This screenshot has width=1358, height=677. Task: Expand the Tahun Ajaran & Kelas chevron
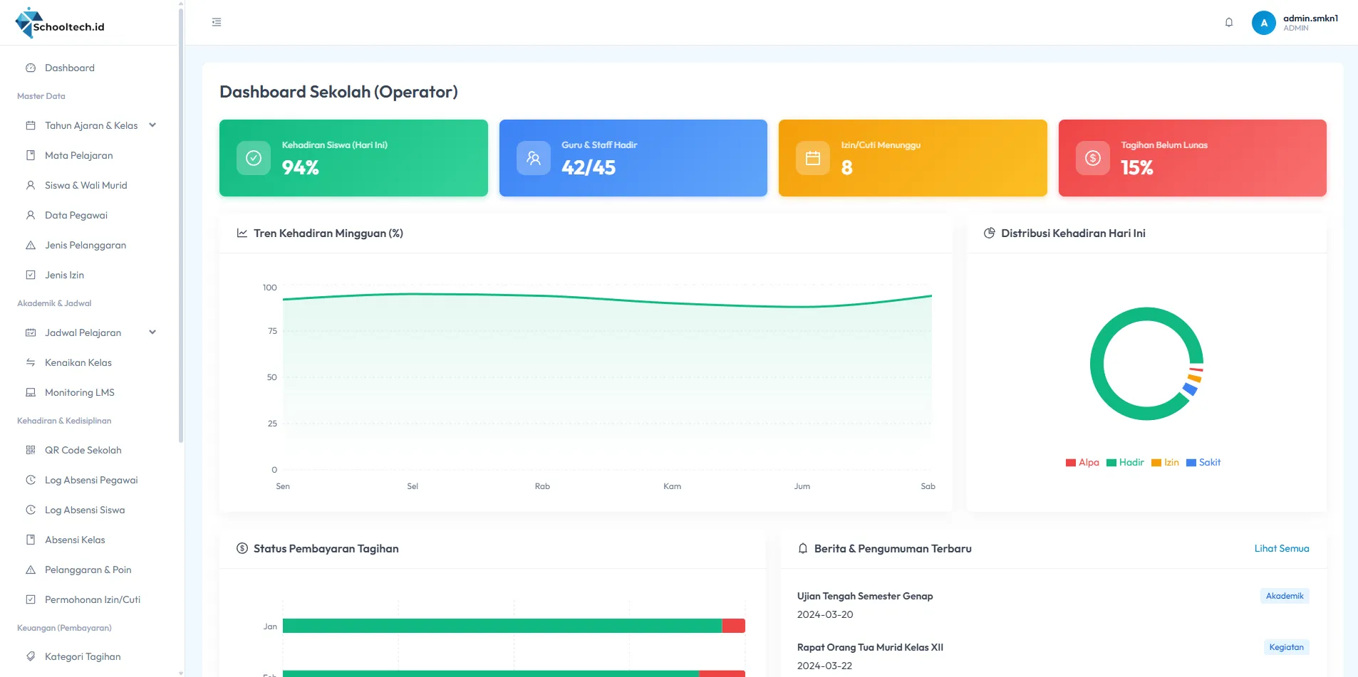tap(152, 125)
